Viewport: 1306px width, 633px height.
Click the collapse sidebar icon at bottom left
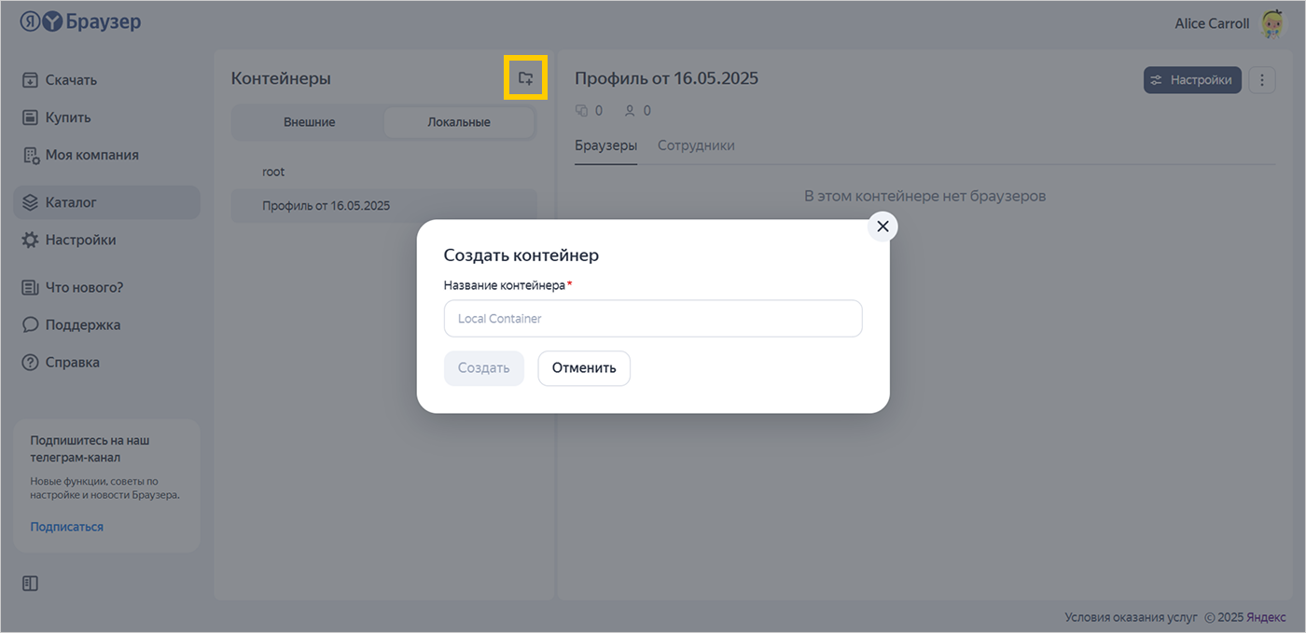tap(30, 584)
